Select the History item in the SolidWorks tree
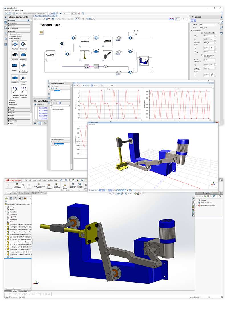 tap(12, 207)
